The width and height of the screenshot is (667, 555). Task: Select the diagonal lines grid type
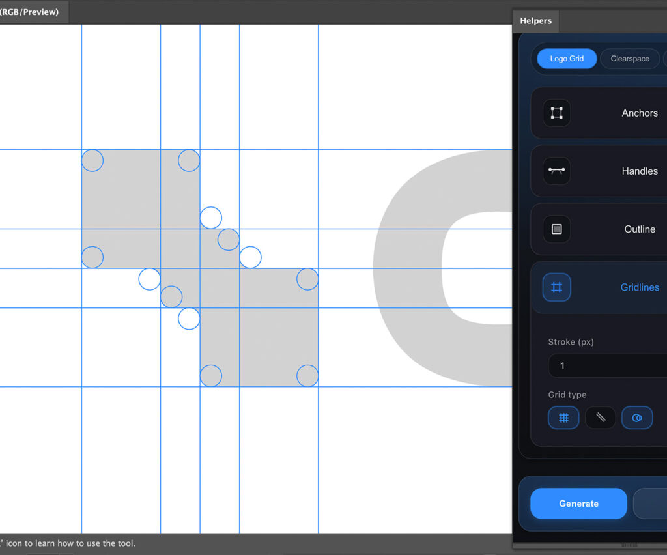click(601, 418)
